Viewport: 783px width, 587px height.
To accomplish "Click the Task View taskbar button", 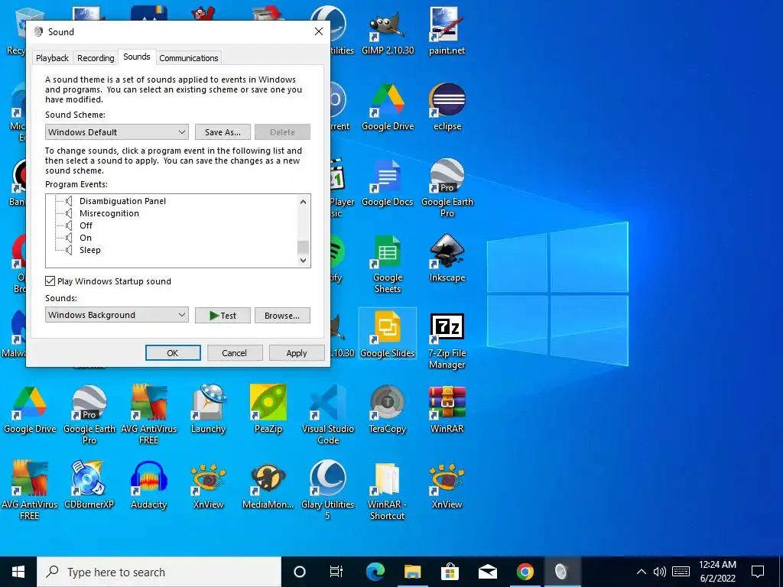I will [x=336, y=572].
